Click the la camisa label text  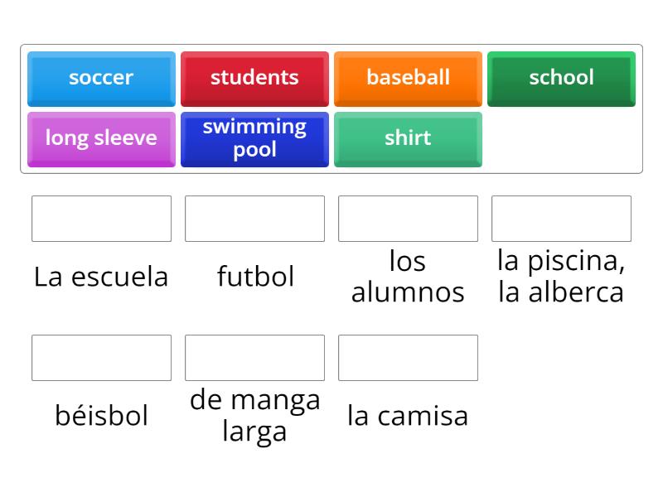(408, 416)
